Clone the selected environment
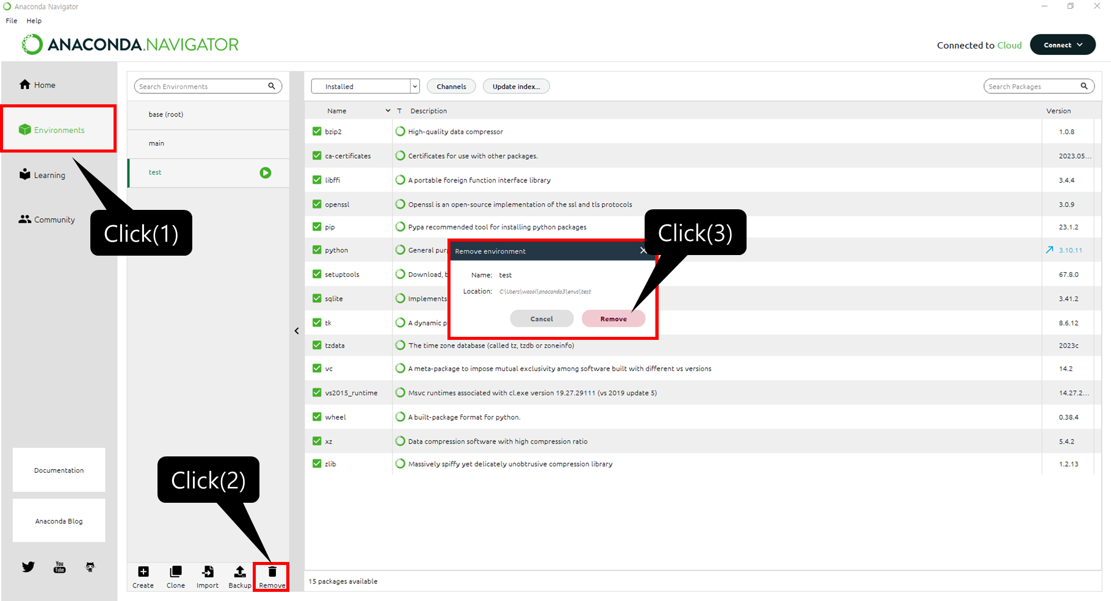Viewport: 1111px width, 601px height. coord(175,577)
